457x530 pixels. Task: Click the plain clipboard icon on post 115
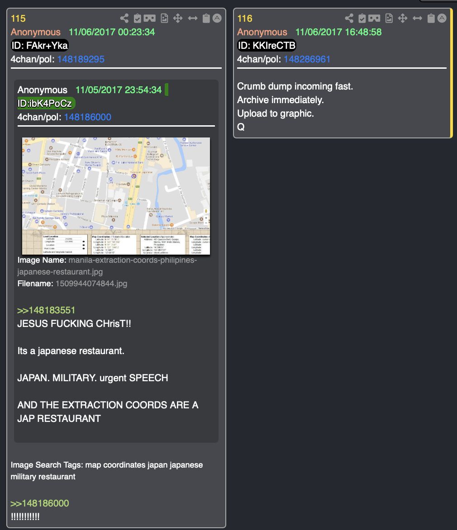point(206,18)
